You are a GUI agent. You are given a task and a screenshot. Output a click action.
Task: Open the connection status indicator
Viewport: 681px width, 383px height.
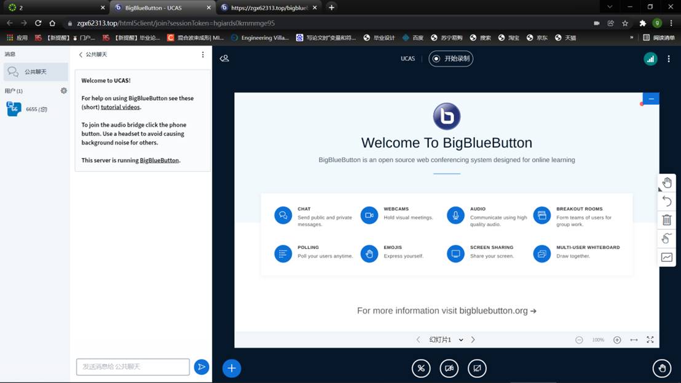(650, 59)
